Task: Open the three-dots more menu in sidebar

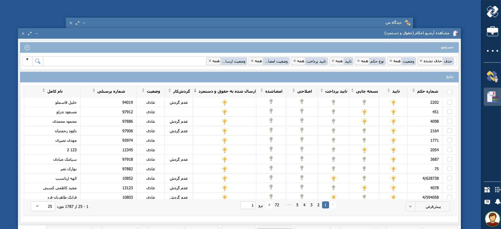Action: point(492,51)
